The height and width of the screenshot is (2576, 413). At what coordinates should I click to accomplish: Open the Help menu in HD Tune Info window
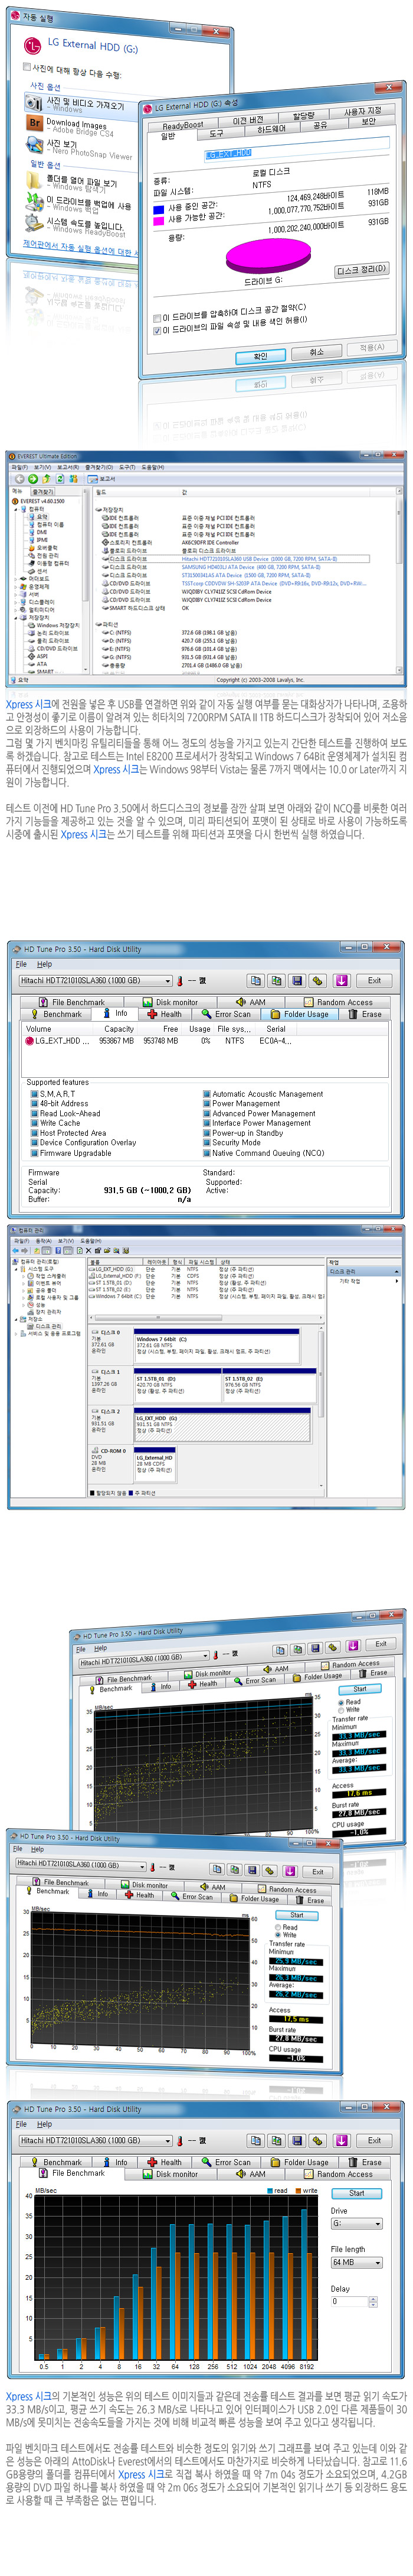pos(45,964)
